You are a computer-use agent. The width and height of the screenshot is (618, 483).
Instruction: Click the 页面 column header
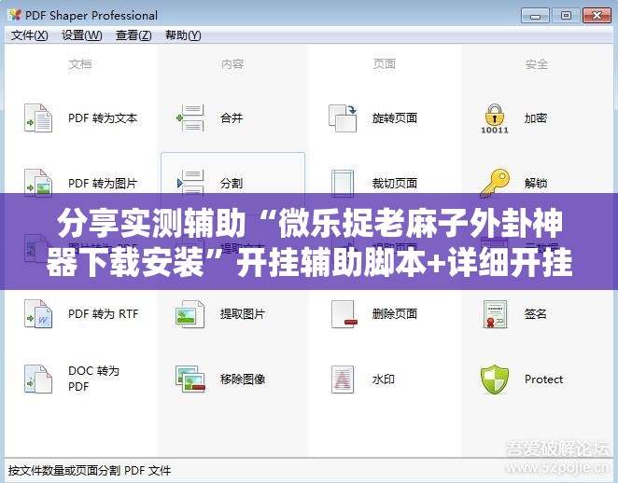[x=385, y=63]
